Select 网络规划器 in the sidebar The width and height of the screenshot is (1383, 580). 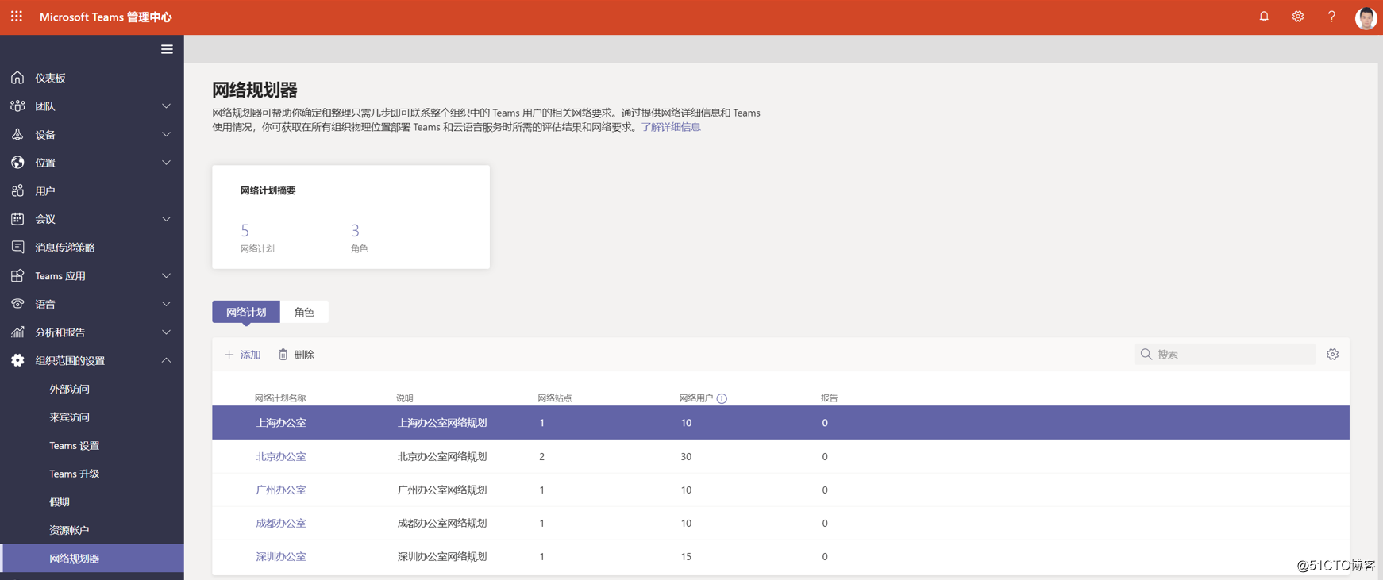pos(92,558)
